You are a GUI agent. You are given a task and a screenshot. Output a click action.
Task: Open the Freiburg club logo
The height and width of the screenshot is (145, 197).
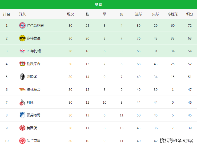coord(22,77)
